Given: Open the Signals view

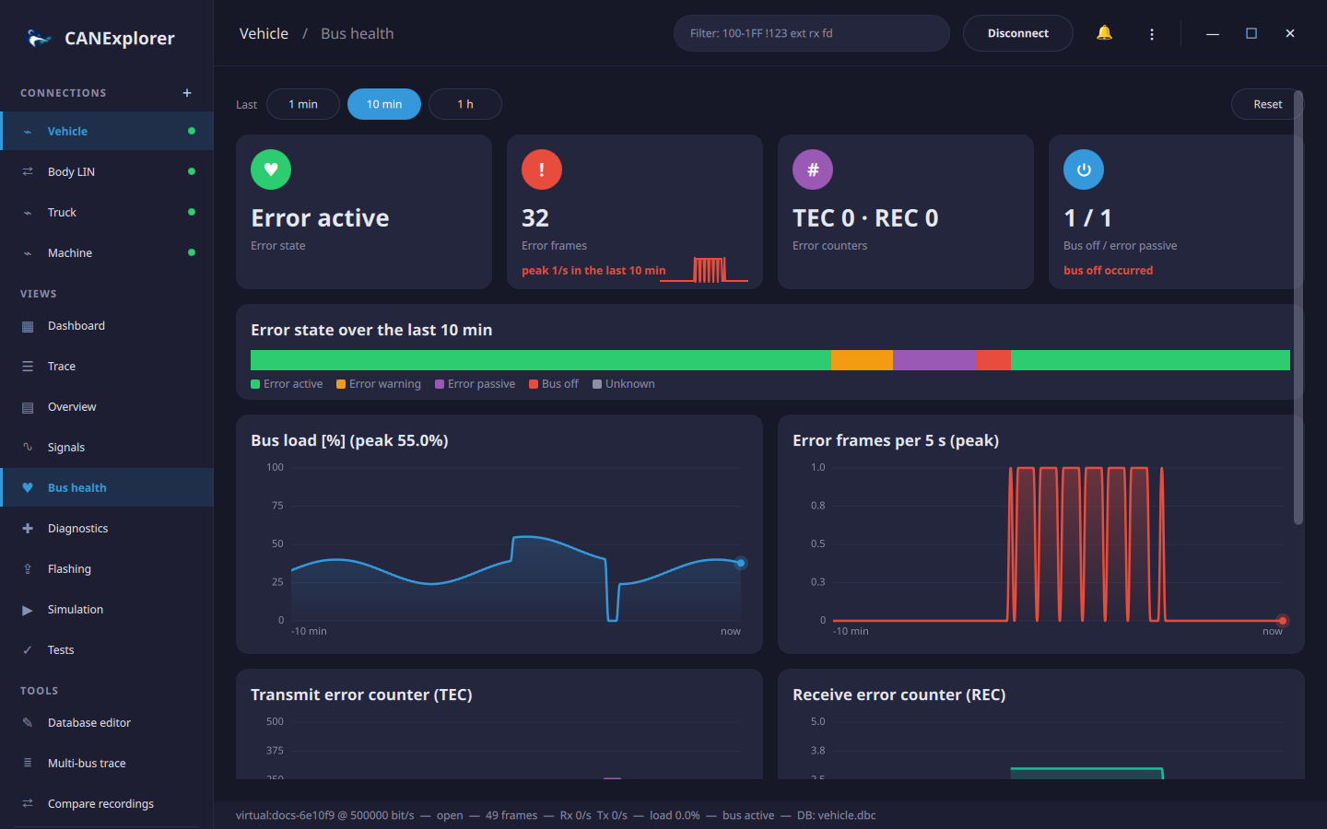Looking at the screenshot, I should tap(107, 448).
